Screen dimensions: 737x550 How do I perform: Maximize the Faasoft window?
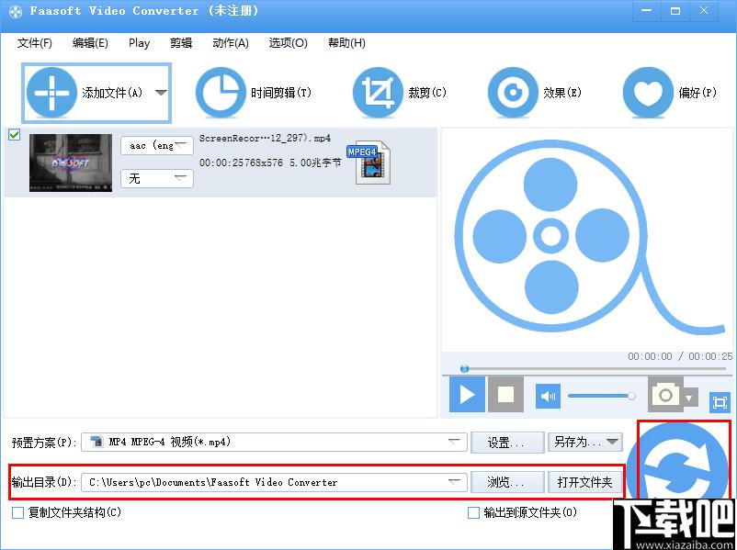click(x=675, y=11)
